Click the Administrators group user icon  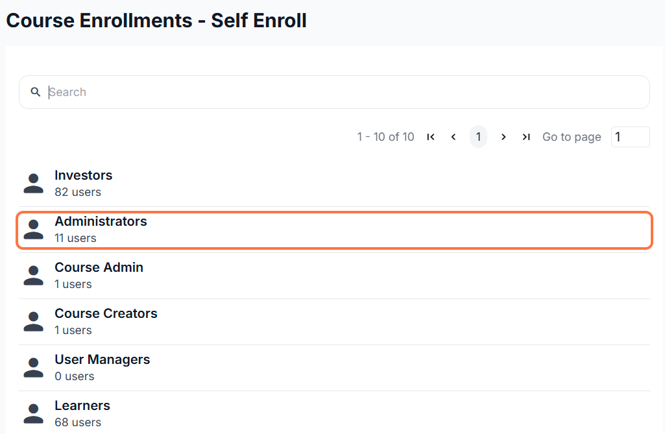(x=33, y=230)
